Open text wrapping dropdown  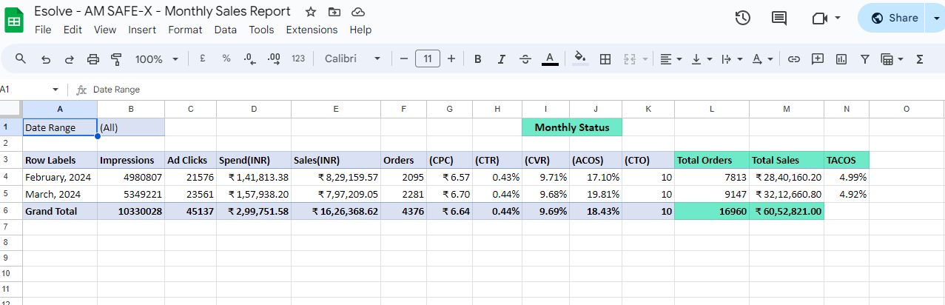pos(732,58)
